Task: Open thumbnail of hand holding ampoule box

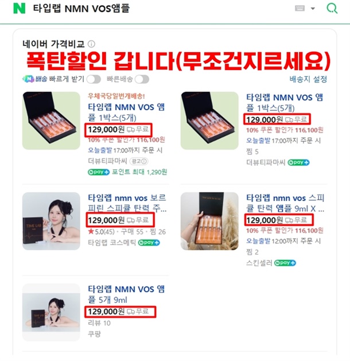Action: click(x=209, y=221)
